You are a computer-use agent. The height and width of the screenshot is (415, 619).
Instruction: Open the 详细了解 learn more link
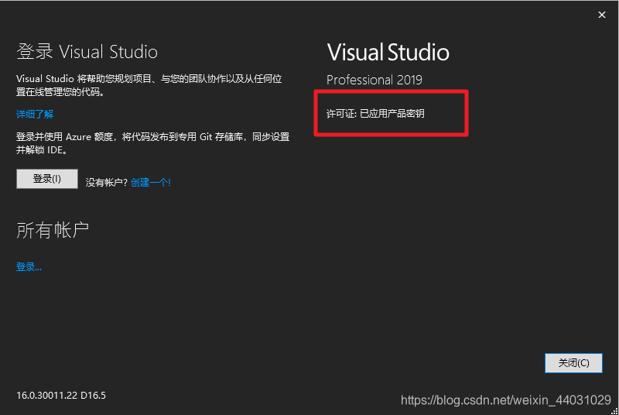(x=35, y=114)
